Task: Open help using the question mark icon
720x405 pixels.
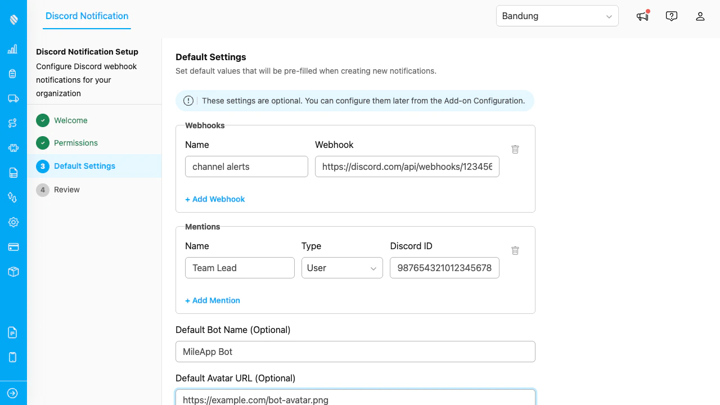Action: pos(672,16)
